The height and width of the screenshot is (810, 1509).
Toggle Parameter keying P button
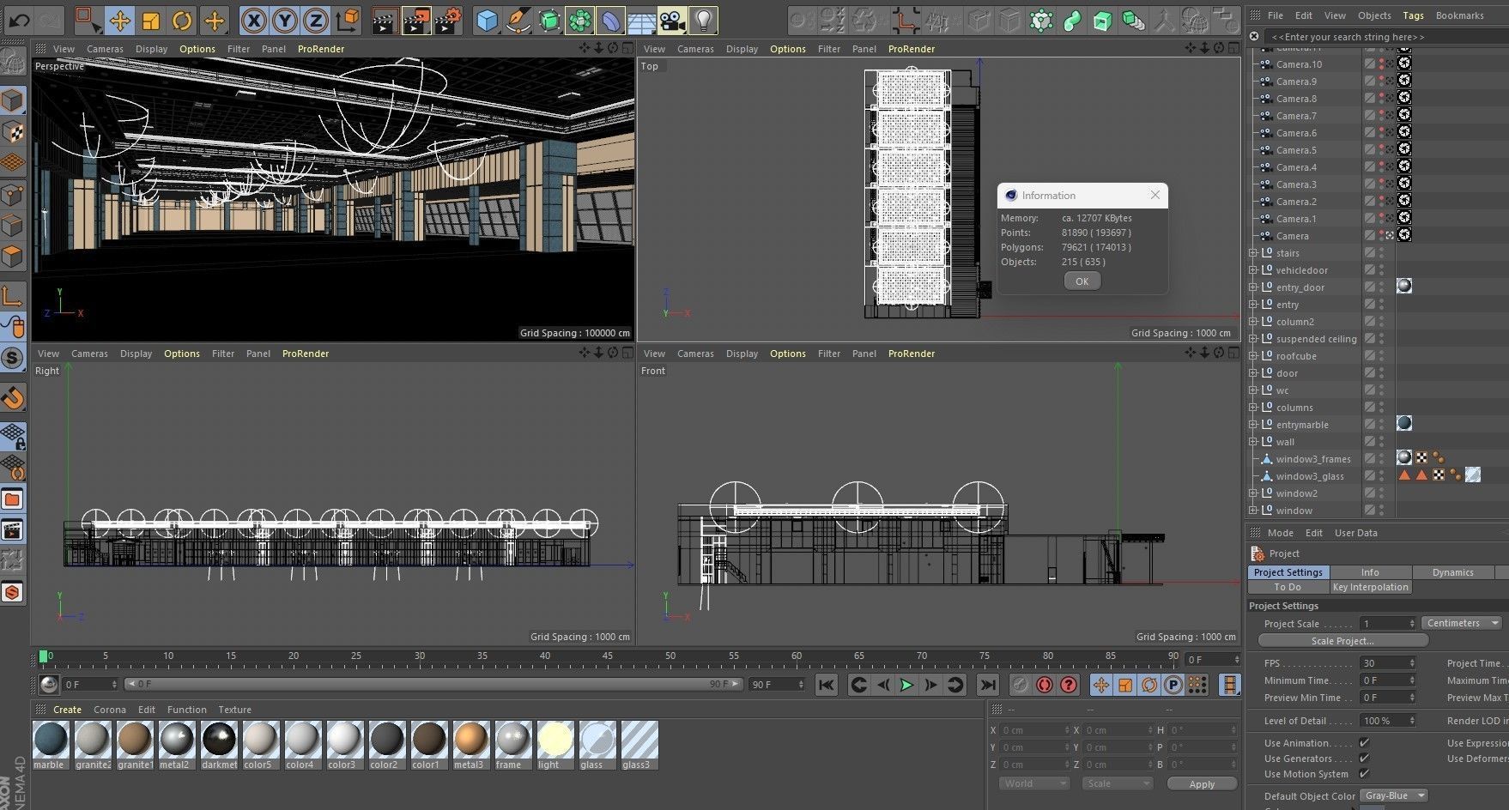pyautogui.click(x=1173, y=685)
